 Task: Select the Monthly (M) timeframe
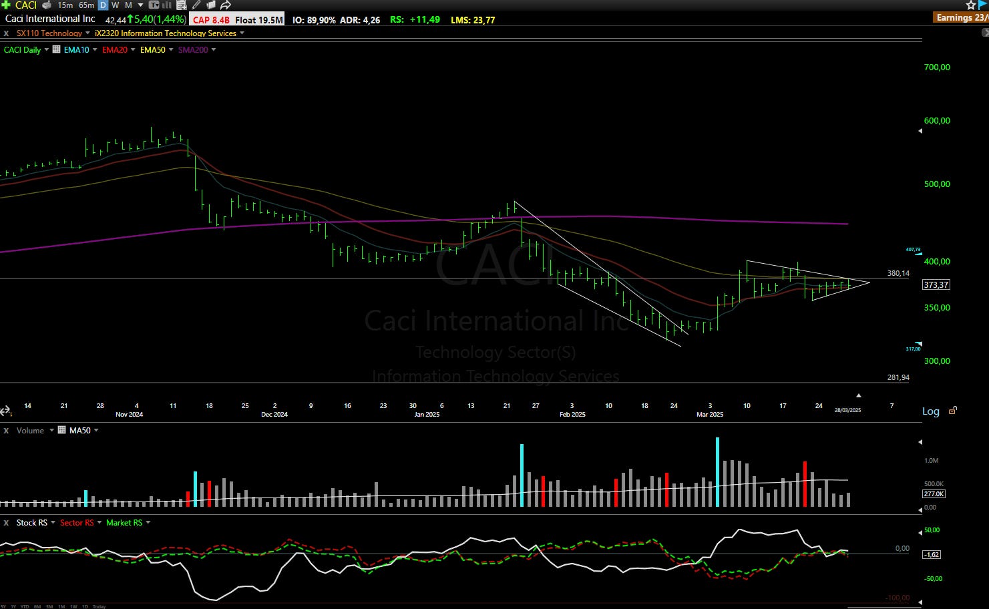[128, 5]
